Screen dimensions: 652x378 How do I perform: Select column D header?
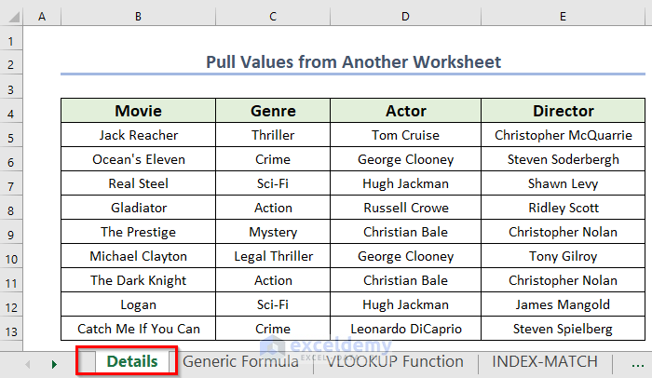coord(405,16)
